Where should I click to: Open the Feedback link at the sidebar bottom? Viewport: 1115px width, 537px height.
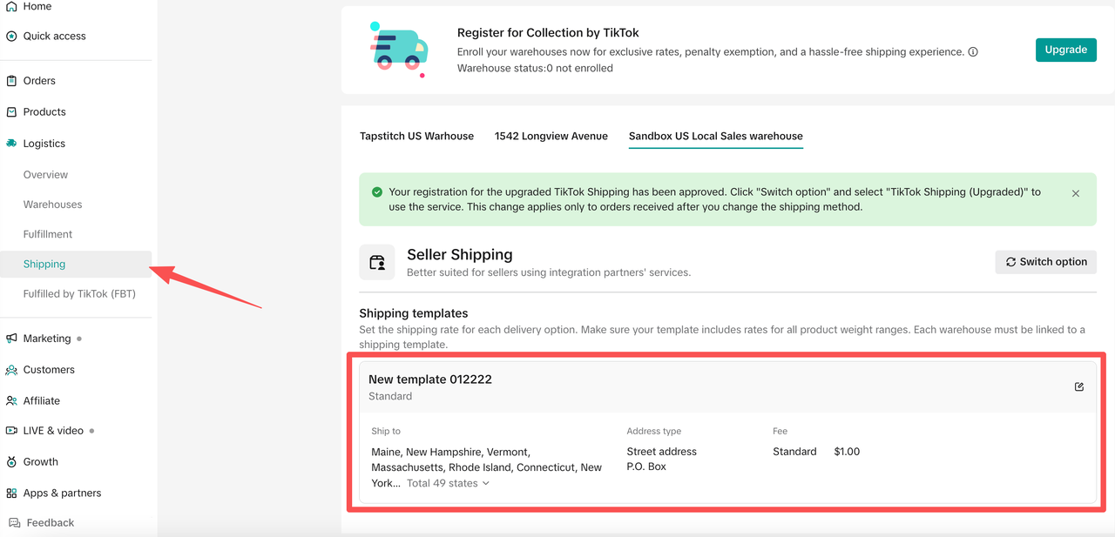41,522
